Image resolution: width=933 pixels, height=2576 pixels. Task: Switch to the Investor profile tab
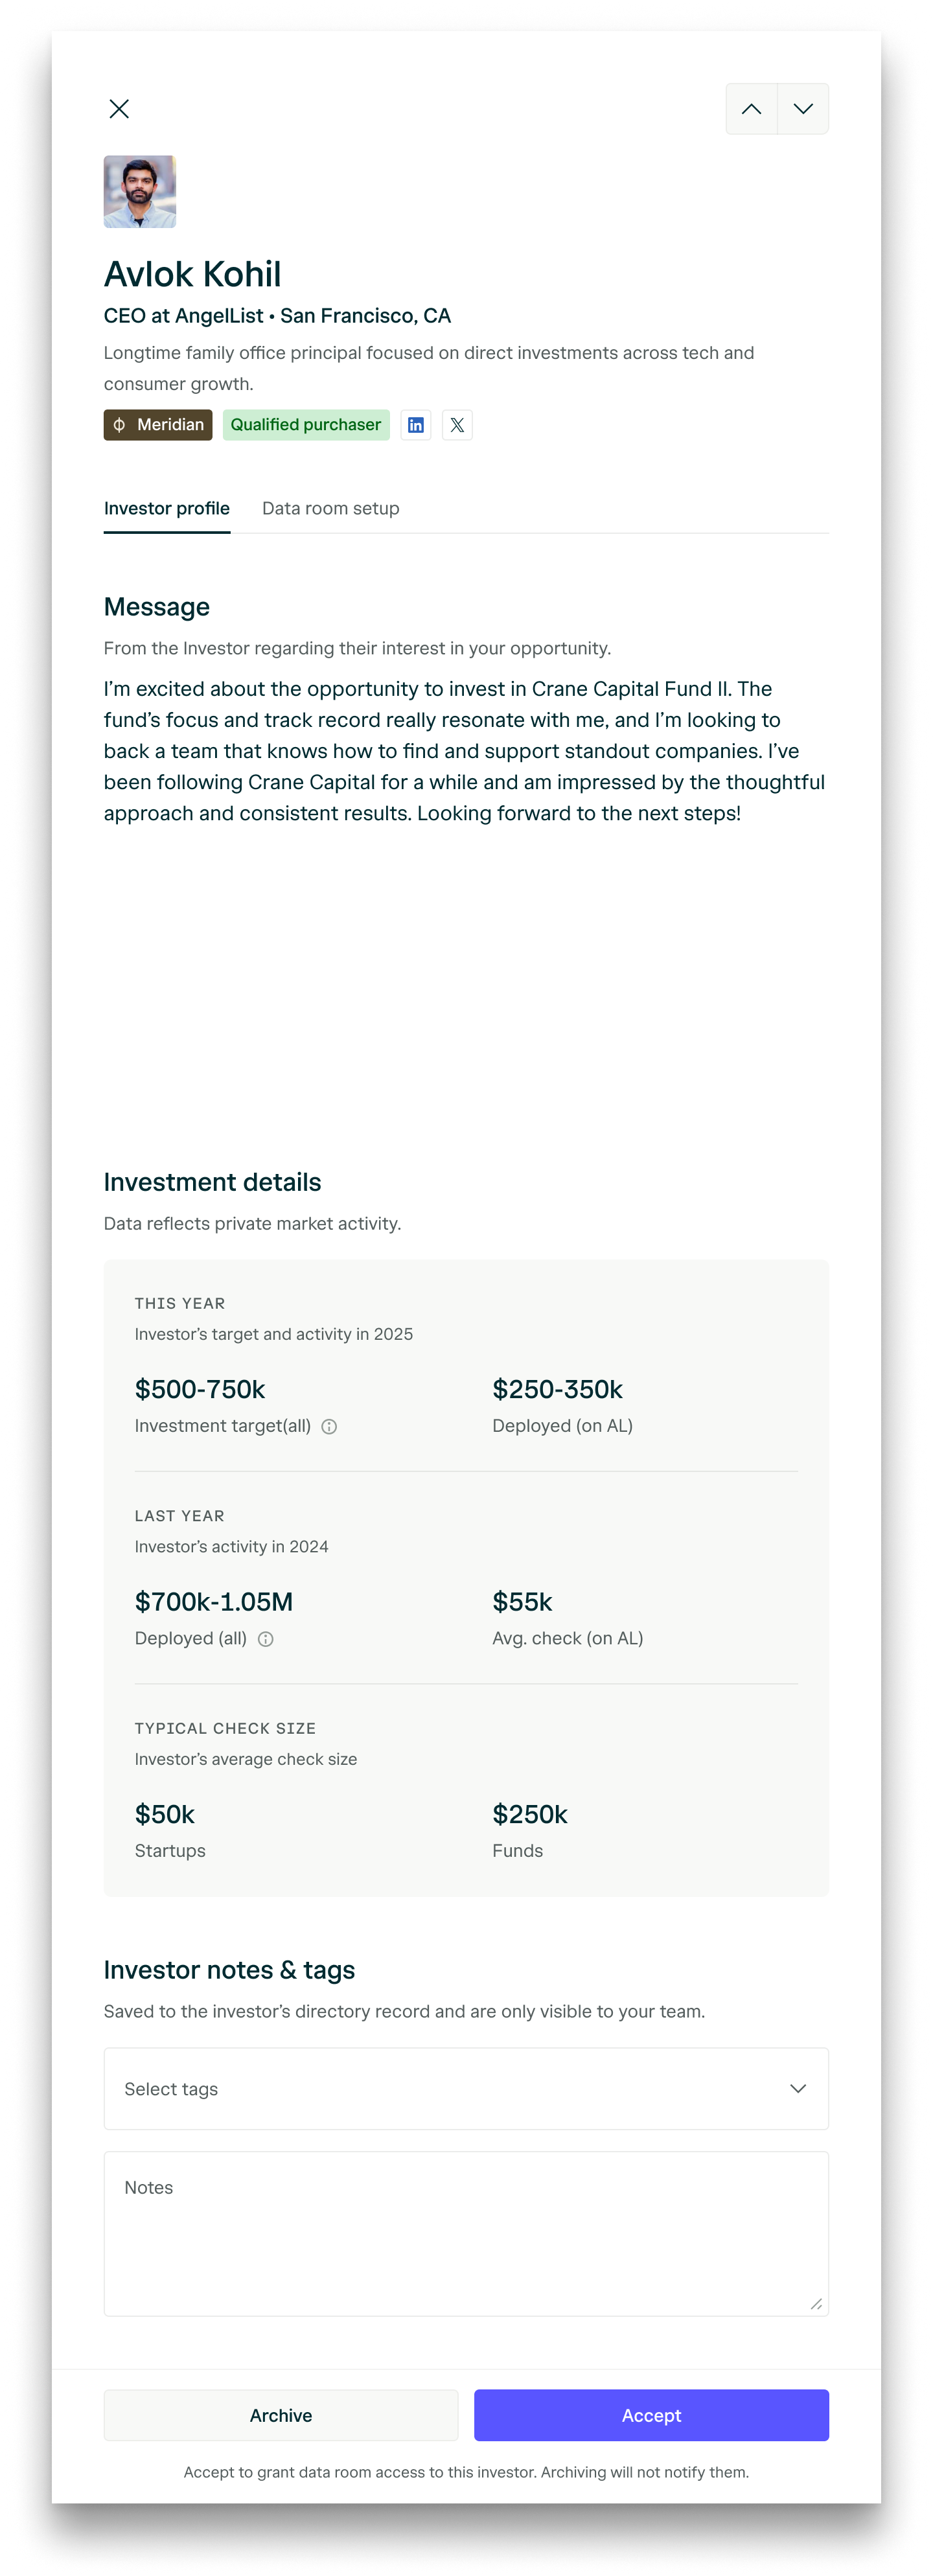click(167, 508)
